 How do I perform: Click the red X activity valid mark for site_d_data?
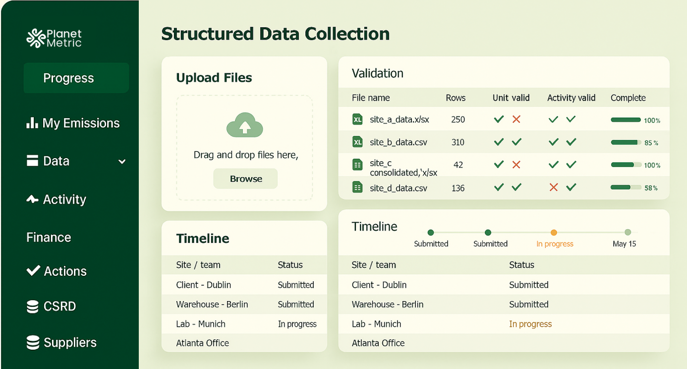554,187
